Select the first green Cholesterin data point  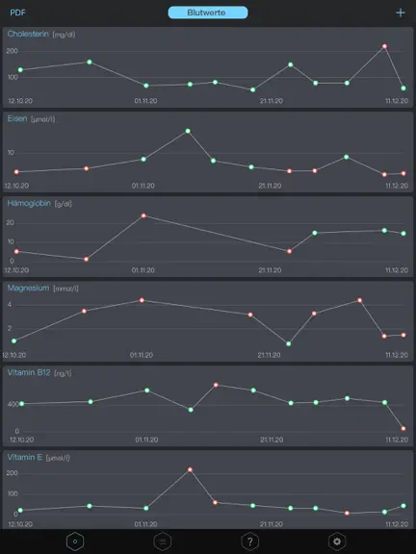coord(20,70)
